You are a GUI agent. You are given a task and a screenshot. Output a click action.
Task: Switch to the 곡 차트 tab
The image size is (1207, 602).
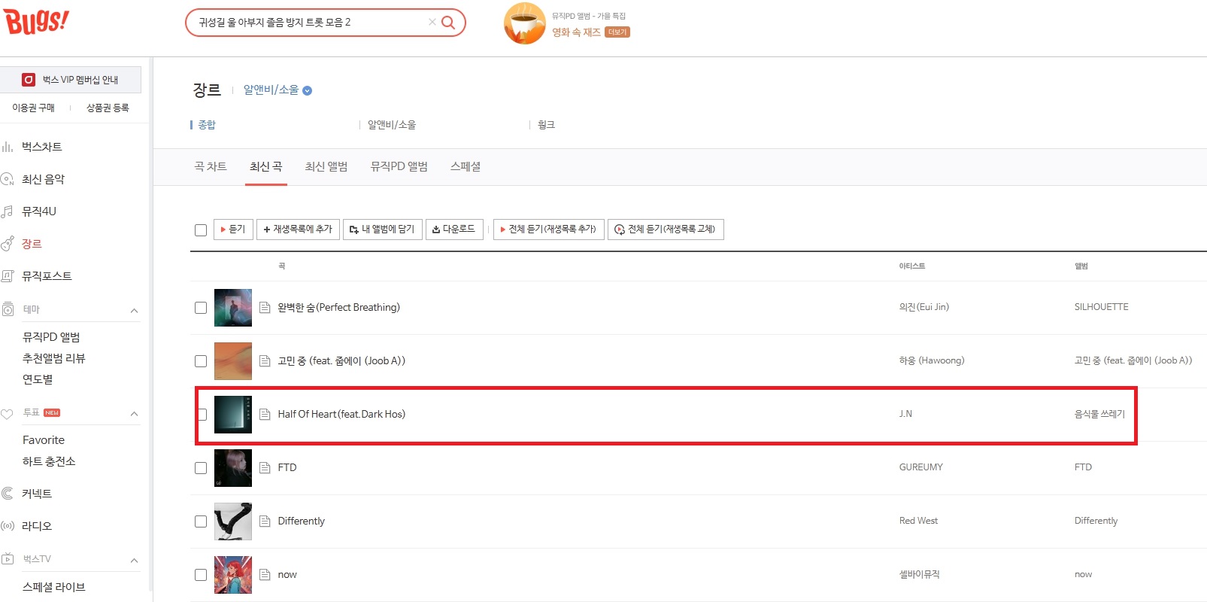click(211, 167)
